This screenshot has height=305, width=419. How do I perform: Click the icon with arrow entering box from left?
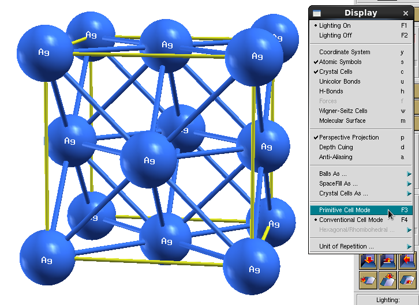point(368,280)
